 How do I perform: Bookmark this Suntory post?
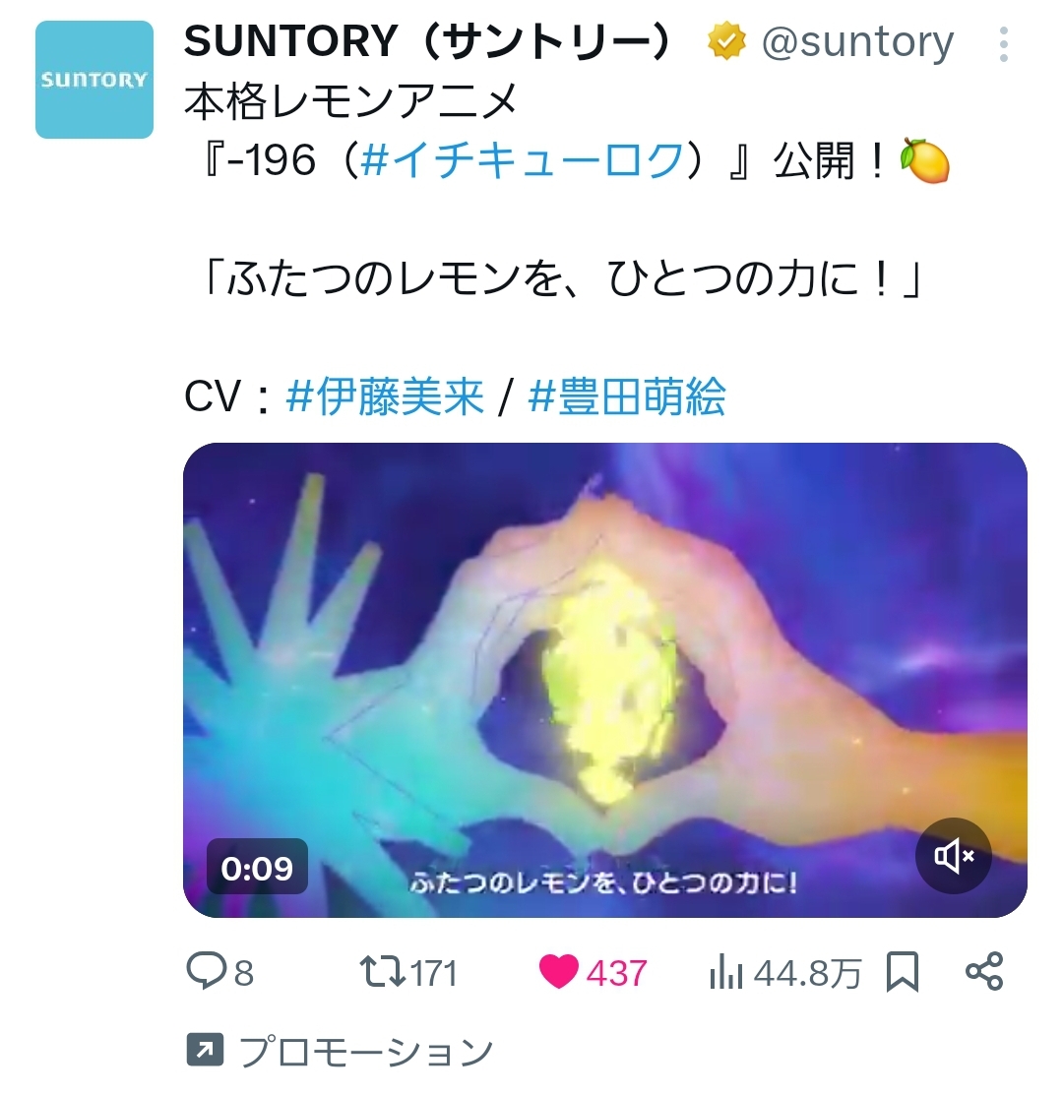coord(903,972)
